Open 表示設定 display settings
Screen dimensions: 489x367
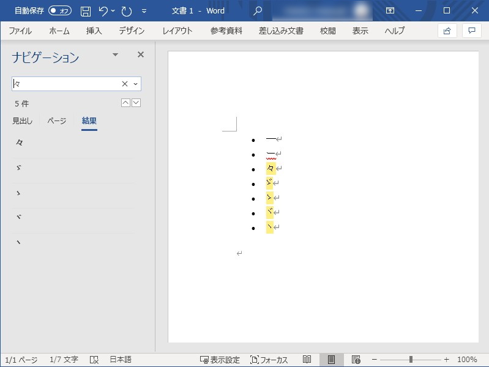coord(220,360)
